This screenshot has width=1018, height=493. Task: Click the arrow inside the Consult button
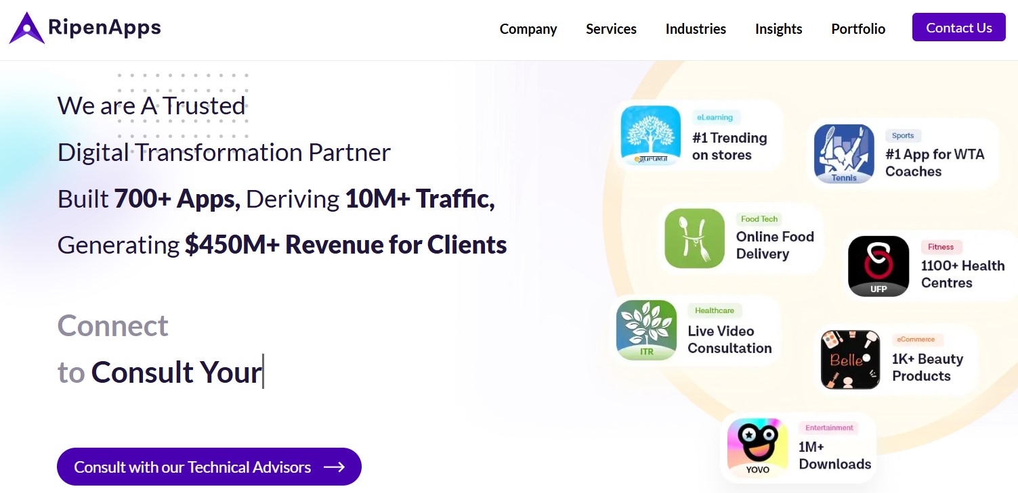[334, 467]
